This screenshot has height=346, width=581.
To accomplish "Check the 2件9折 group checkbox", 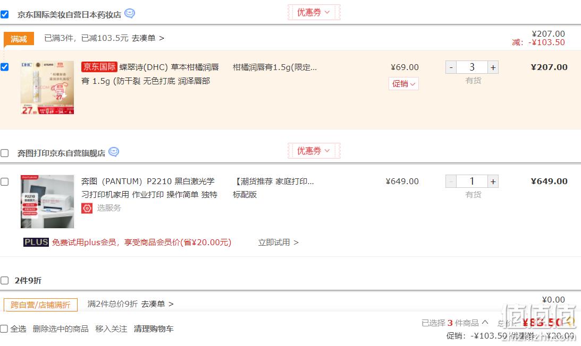I will 4,280.
